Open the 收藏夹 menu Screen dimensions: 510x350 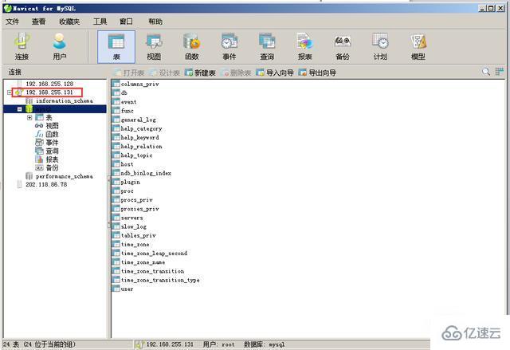[69, 22]
